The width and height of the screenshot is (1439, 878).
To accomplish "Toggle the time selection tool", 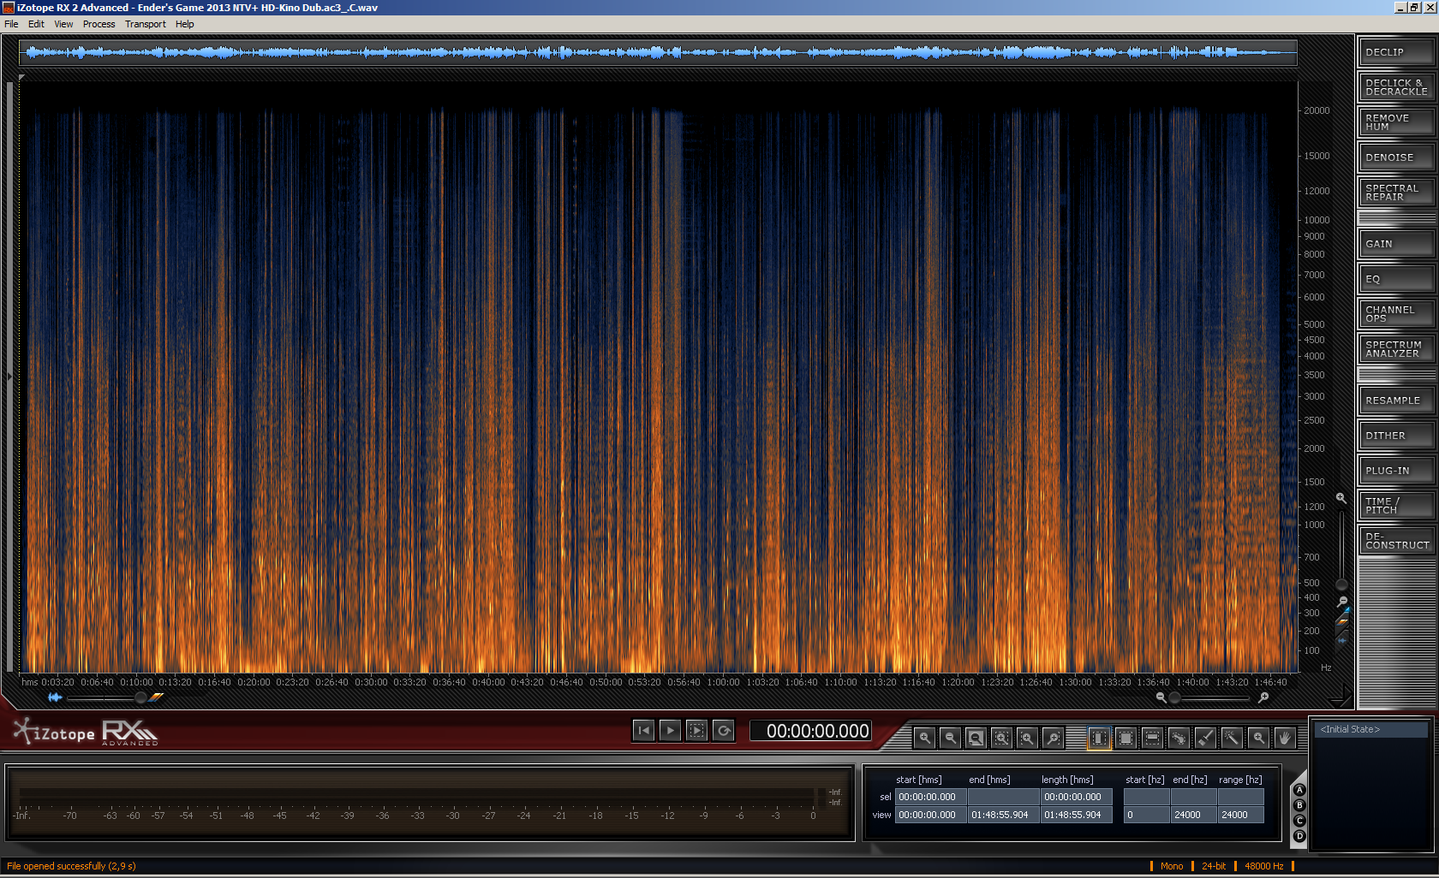I will coord(1099,738).
